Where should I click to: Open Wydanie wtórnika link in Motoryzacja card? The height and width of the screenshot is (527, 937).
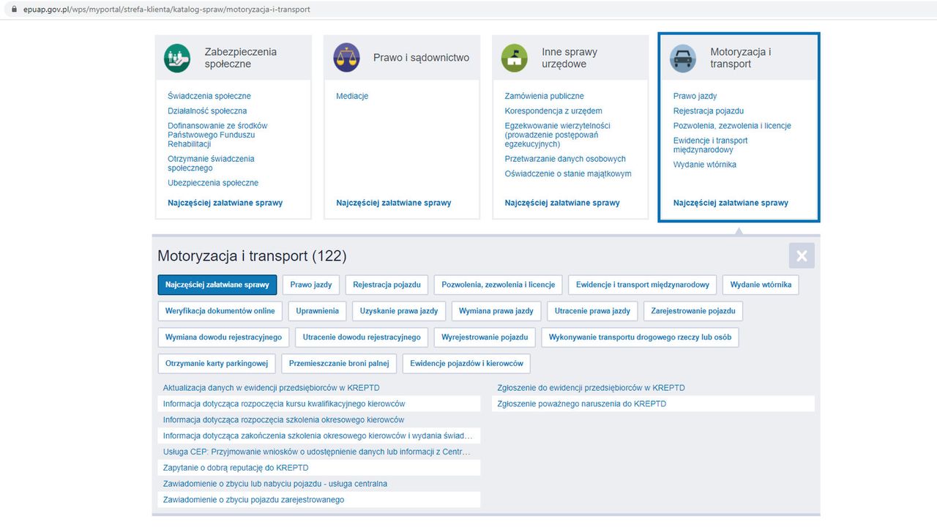(x=705, y=165)
